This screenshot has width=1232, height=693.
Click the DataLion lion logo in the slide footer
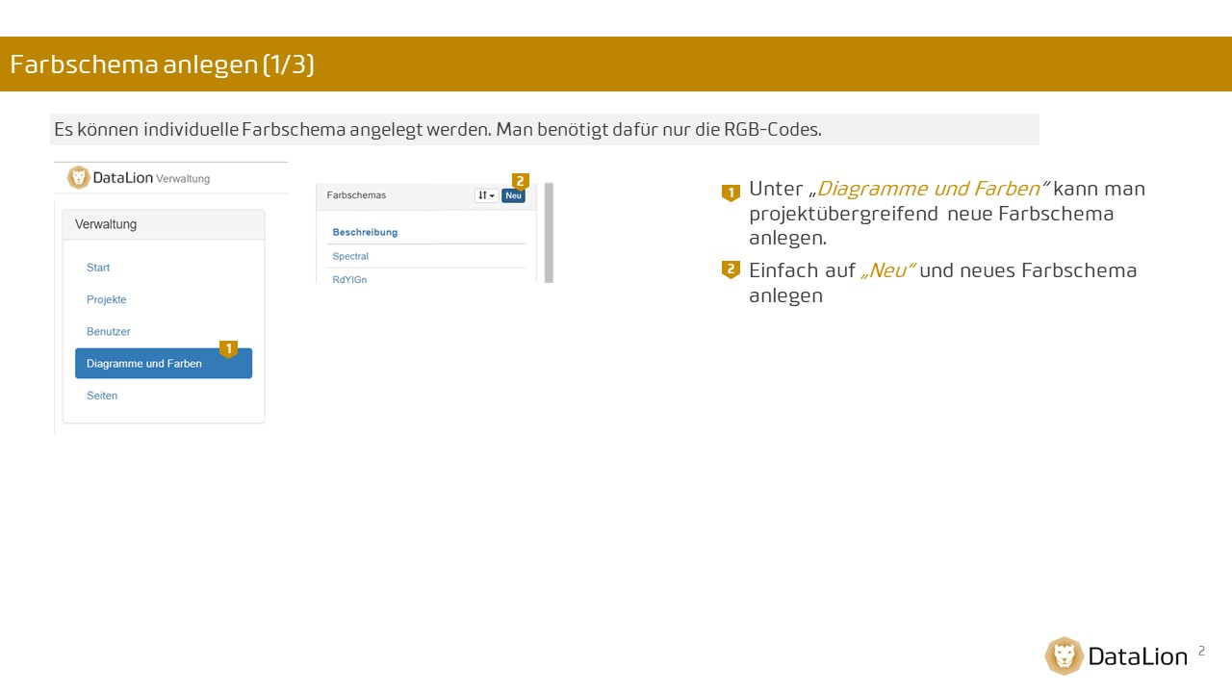pos(1065,656)
